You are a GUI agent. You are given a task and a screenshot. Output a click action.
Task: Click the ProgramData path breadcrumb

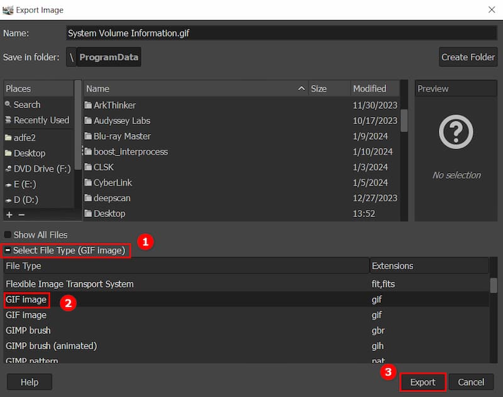click(109, 57)
